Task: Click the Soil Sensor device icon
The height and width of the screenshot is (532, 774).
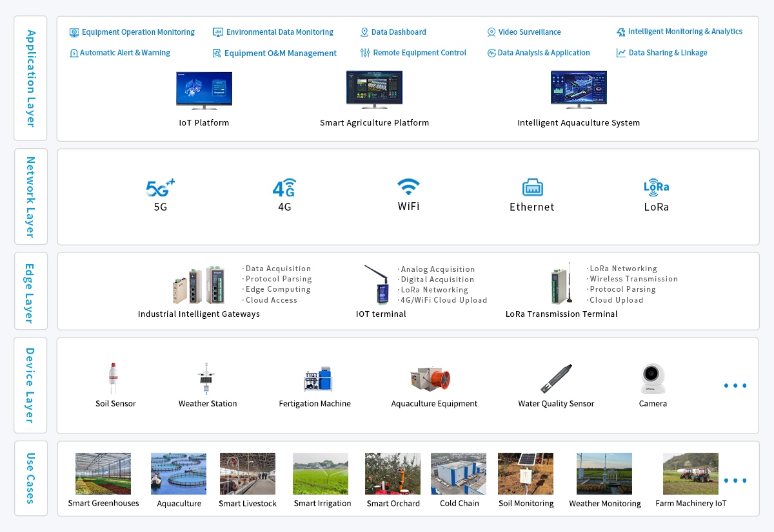Action: pyautogui.click(x=114, y=379)
